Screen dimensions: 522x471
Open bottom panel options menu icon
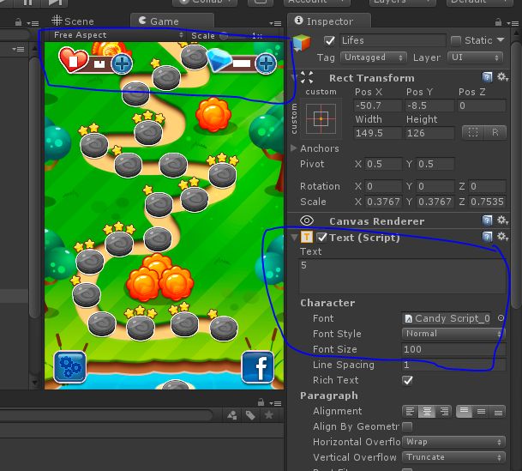click(275, 403)
